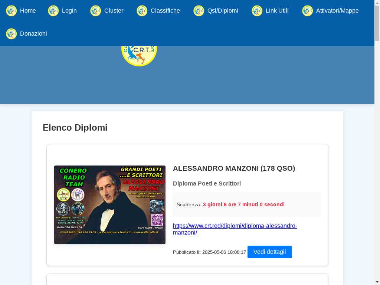Click the Alessandro Manzoni diploma image
Viewport: 380px width, 285px height.
110,205
